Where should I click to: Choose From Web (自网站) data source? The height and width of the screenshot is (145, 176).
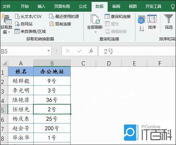[x=24, y=24]
